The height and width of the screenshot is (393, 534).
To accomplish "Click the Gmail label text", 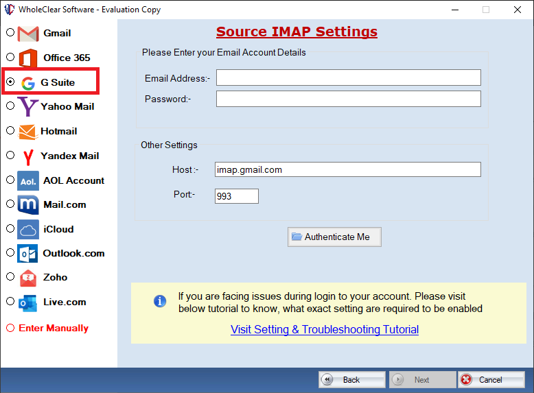I will [57, 33].
